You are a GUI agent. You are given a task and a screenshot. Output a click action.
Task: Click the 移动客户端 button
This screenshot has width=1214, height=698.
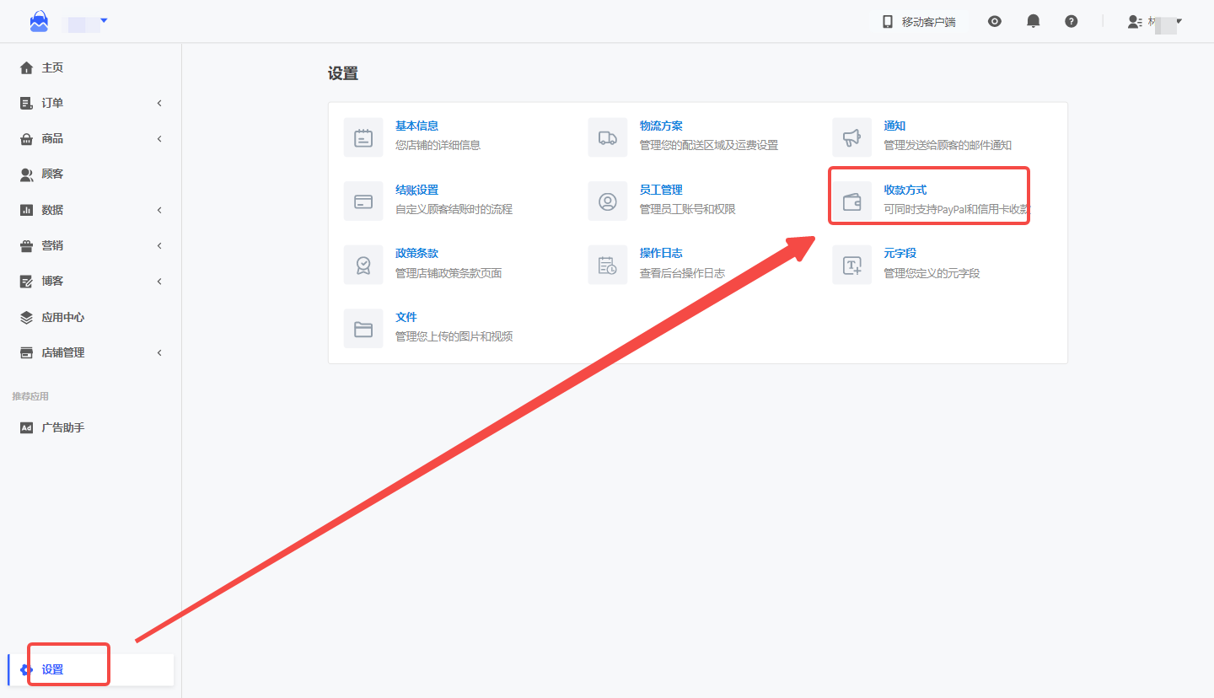(x=919, y=22)
